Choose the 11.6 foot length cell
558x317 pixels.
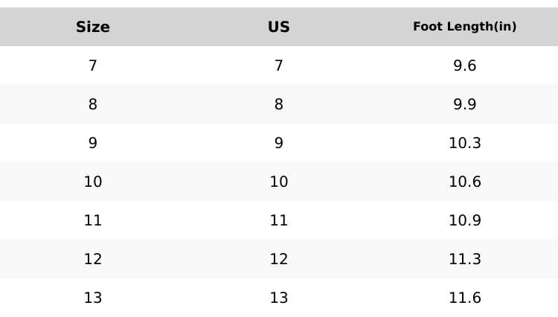(x=465, y=298)
